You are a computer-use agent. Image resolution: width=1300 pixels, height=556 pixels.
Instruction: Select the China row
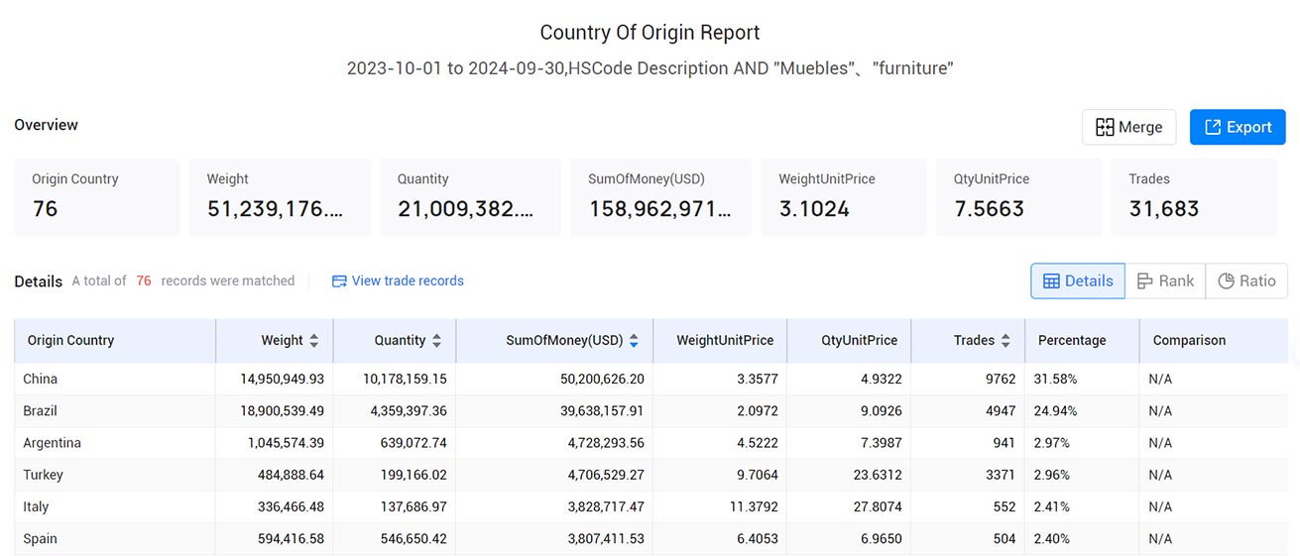tap(650, 379)
